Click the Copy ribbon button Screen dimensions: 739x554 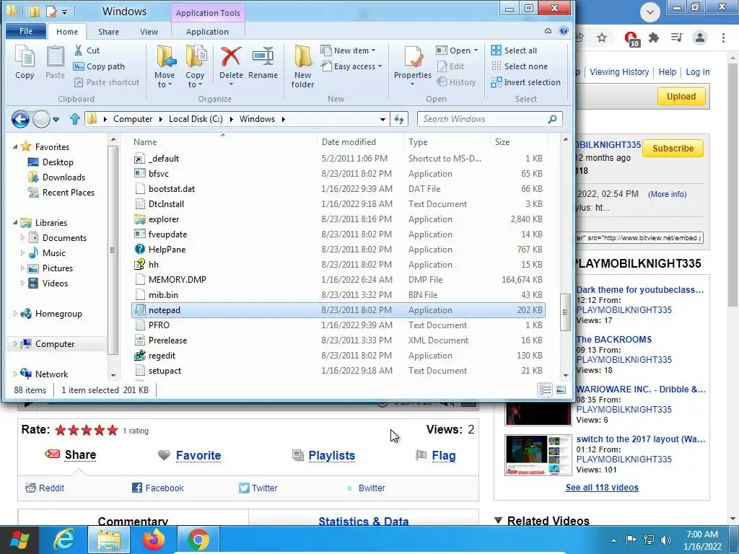[25, 63]
